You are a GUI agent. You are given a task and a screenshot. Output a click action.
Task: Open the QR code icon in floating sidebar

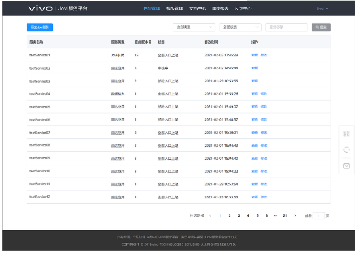[x=346, y=133]
